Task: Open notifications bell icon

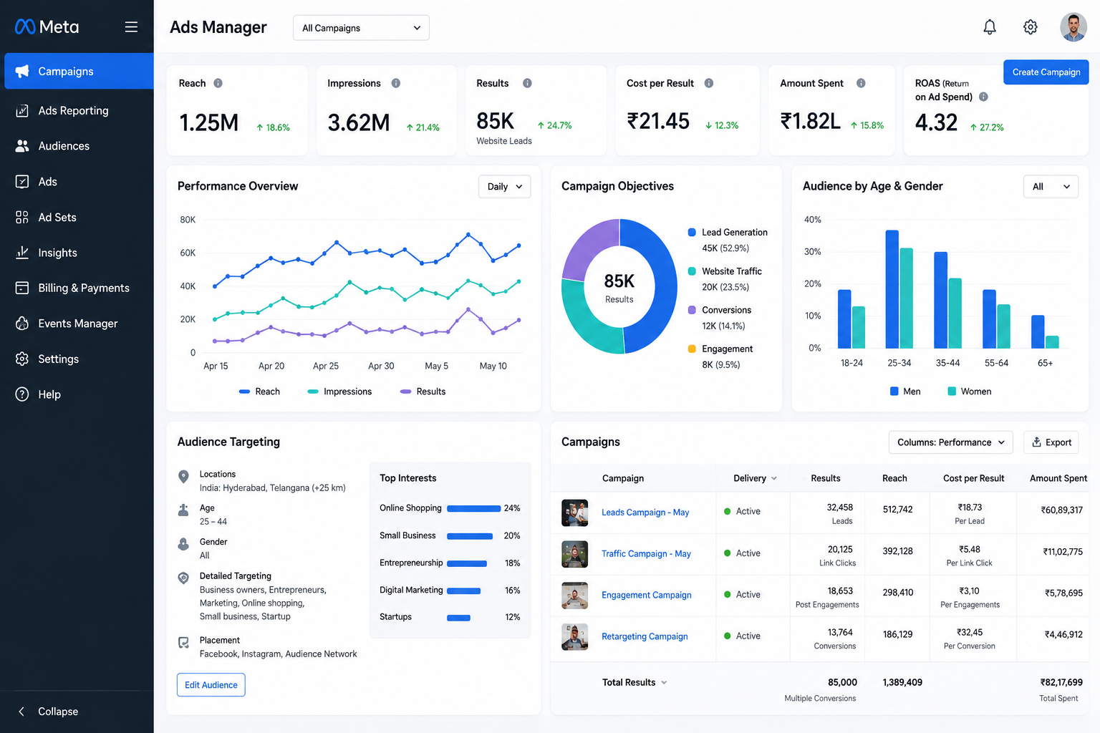Action: click(990, 27)
